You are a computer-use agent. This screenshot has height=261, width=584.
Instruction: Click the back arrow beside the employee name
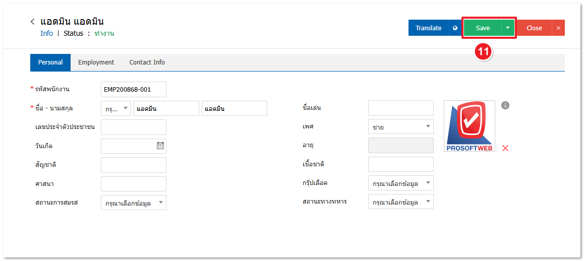point(33,22)
